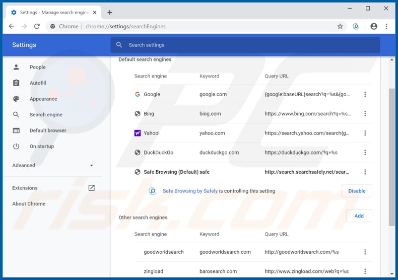The image size is (398, 280).
Task: Click the People sidebar icon
Action: point(16,67)
